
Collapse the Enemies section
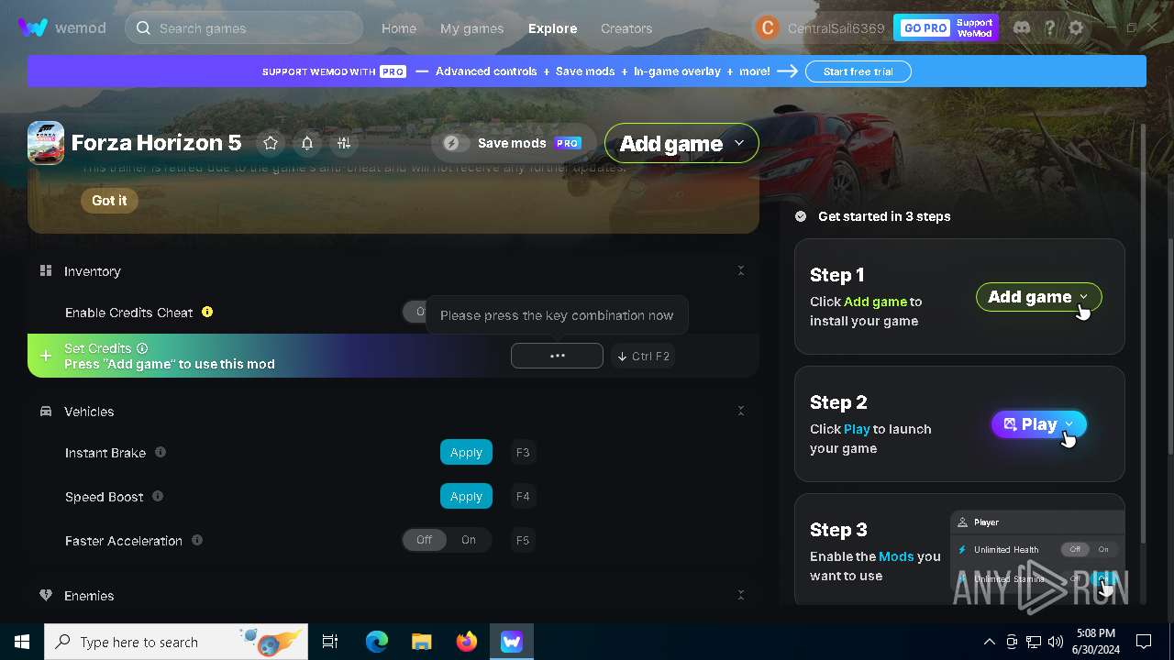[741, 595]
